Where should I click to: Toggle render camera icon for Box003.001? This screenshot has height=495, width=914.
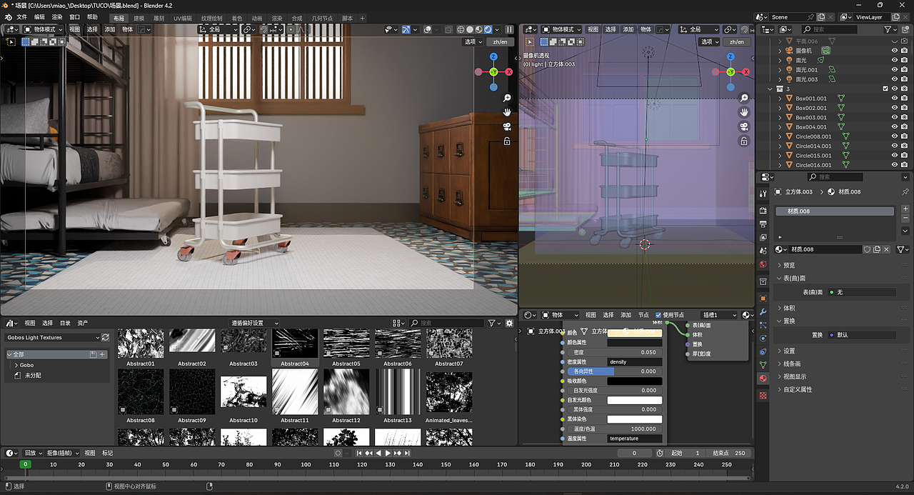coord(905,117)
